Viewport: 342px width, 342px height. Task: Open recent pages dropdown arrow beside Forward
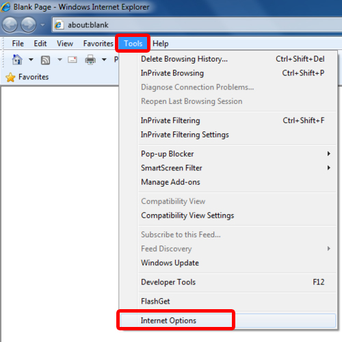42,25
